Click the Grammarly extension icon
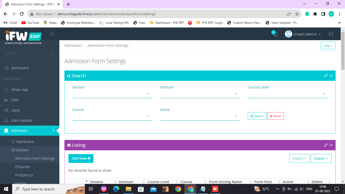Screen dimensions: 345x194 307,14
